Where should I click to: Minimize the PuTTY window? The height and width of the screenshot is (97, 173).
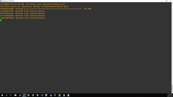pyautogui.click(x=162, y=1)
